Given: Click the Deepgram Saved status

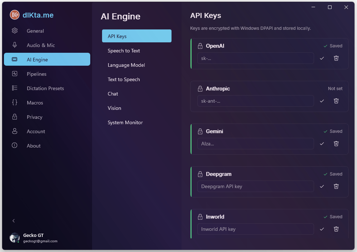Looking at the screenshot, I should click(x=333, y=174).
